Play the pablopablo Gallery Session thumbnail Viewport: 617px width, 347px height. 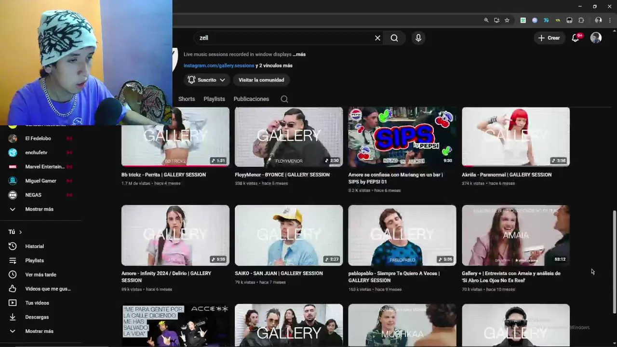[402, 235]
